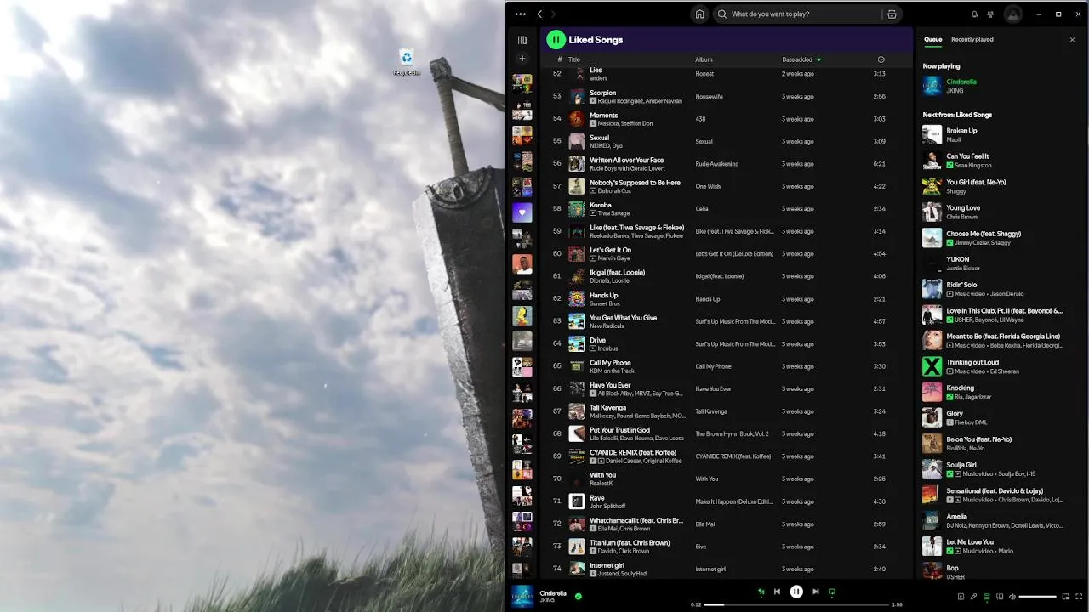
Task: Open album link 'Ella Mai'
Action: pyautogui.click(x=706, y=524)
